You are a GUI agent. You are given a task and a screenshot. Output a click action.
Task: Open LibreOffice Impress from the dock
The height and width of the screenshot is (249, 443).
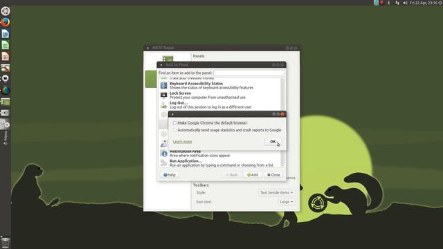[x=6, y=57]
